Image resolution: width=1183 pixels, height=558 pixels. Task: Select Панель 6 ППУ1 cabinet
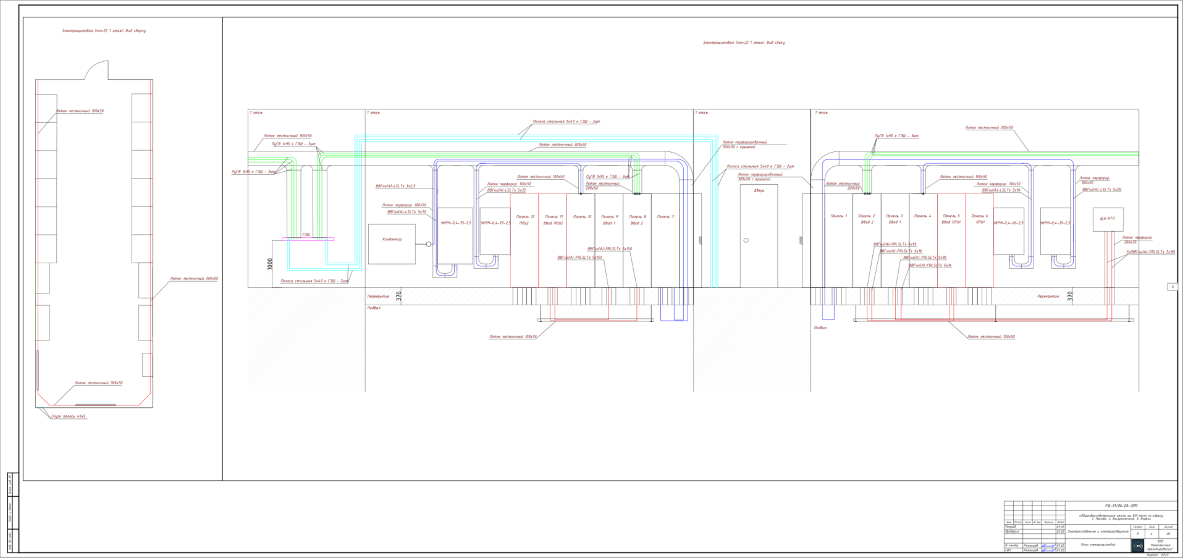(979, 240)
